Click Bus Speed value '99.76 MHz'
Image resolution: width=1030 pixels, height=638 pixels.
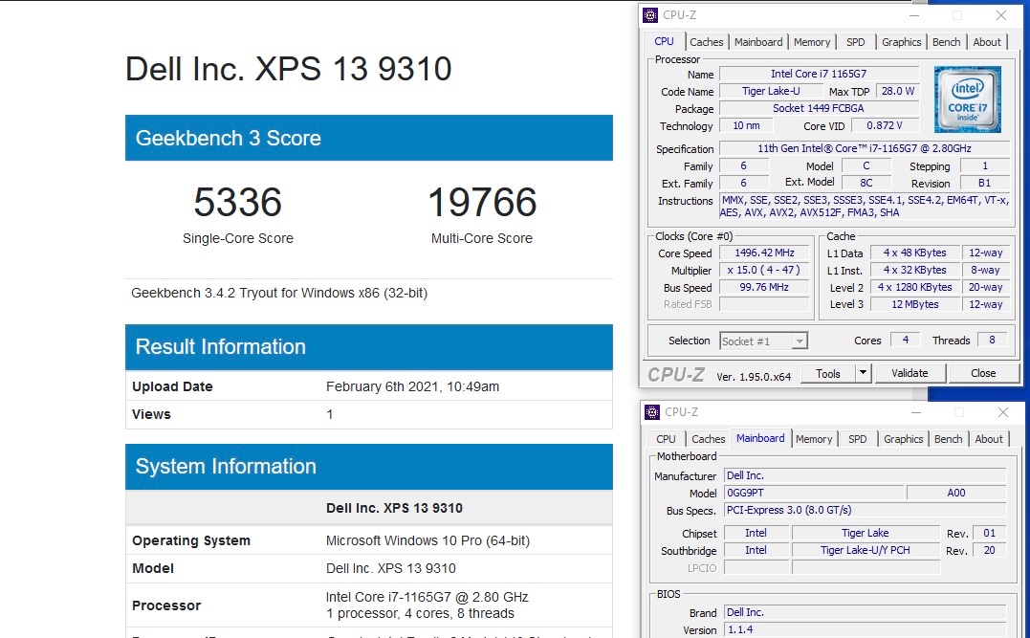(765, 287)
